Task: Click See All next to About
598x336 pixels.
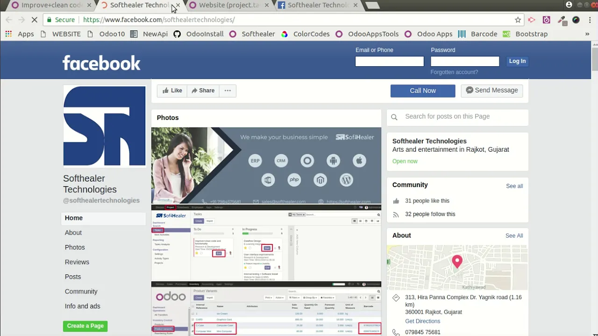Action: 514,236
